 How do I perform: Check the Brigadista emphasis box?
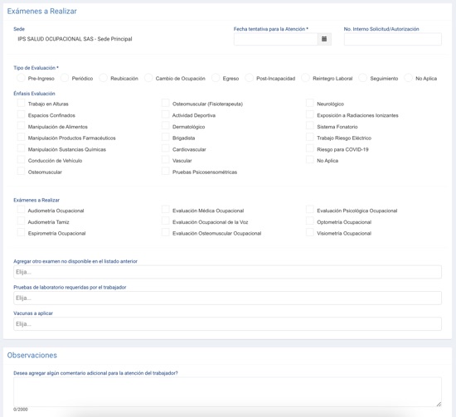[166, 137]
